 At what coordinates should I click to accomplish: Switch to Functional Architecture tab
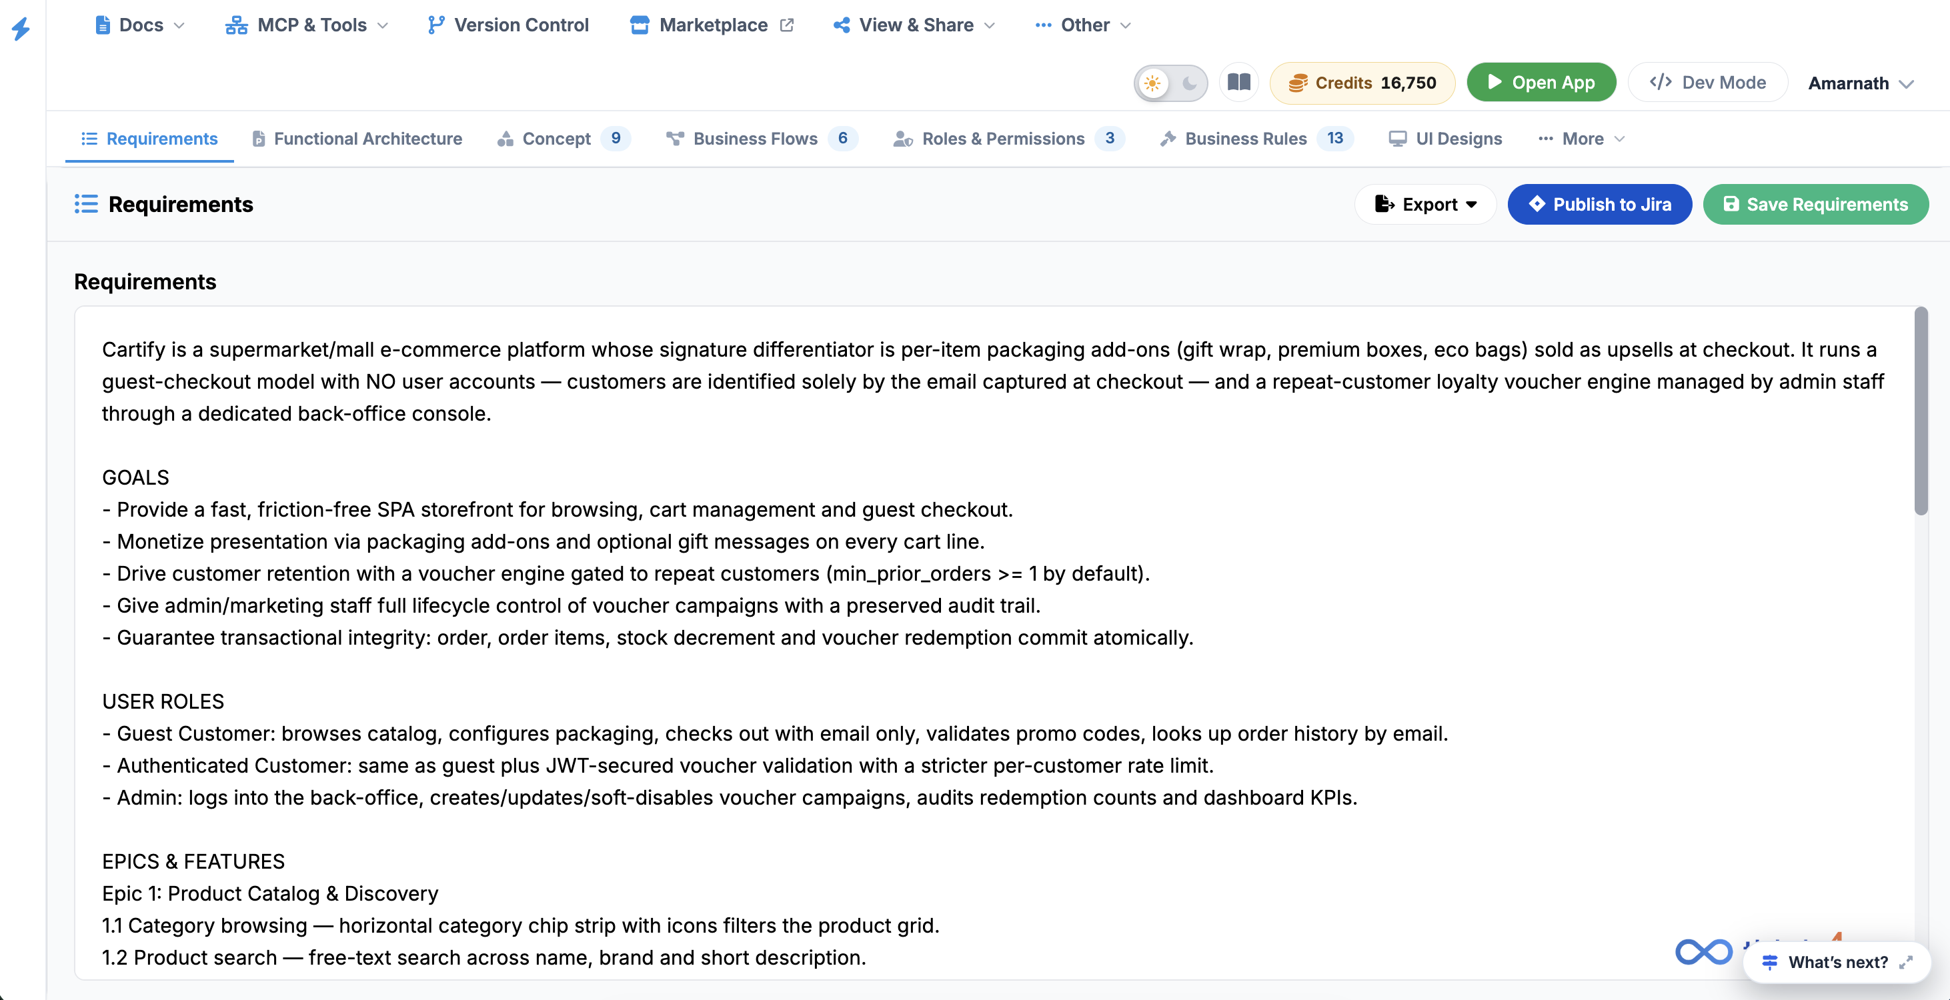357,139
